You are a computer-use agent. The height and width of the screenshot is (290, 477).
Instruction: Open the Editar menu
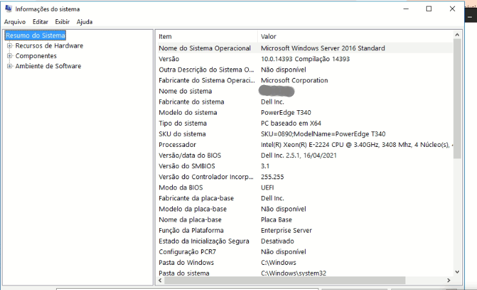pos(41,22)
